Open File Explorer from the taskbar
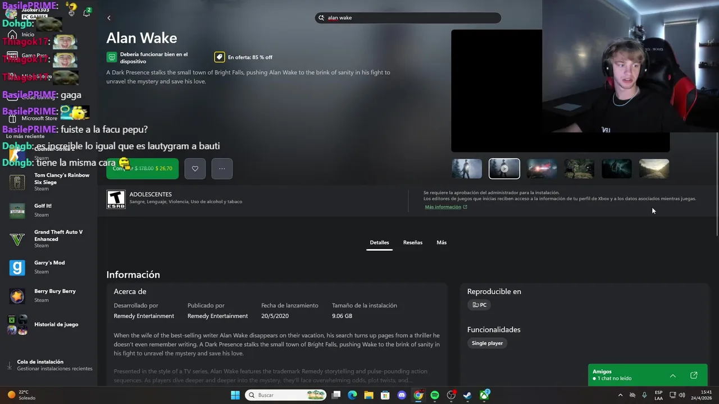The image size is (719, 404). [368, 395]
